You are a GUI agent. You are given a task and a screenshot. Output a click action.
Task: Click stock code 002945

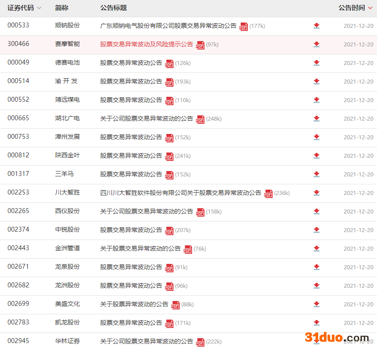18,341
